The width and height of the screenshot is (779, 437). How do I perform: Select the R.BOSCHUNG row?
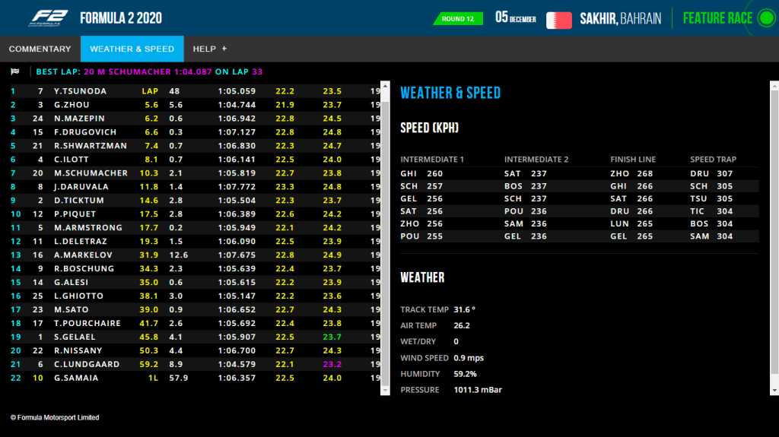[x=196, y=268]
